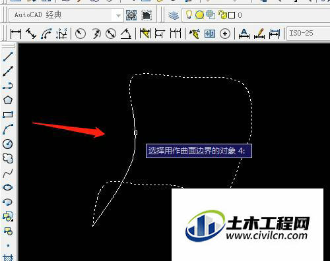Select the Arc Length dimension tool
This screenshot has height=261, width=330.
tap(46, 34)
